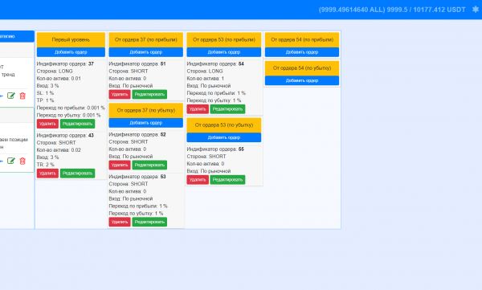Viewport: 482px width, 290px height.
Task: Select header От ордера 53 (по убытку)
Action: (224, 125)
